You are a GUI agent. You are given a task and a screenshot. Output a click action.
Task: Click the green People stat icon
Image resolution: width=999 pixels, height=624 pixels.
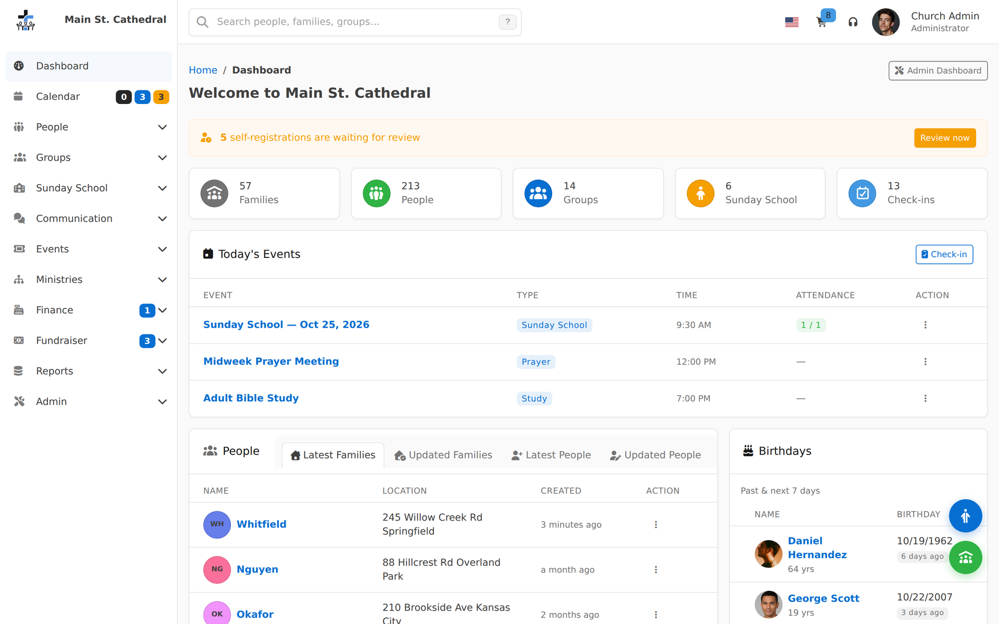click(376, 193)
